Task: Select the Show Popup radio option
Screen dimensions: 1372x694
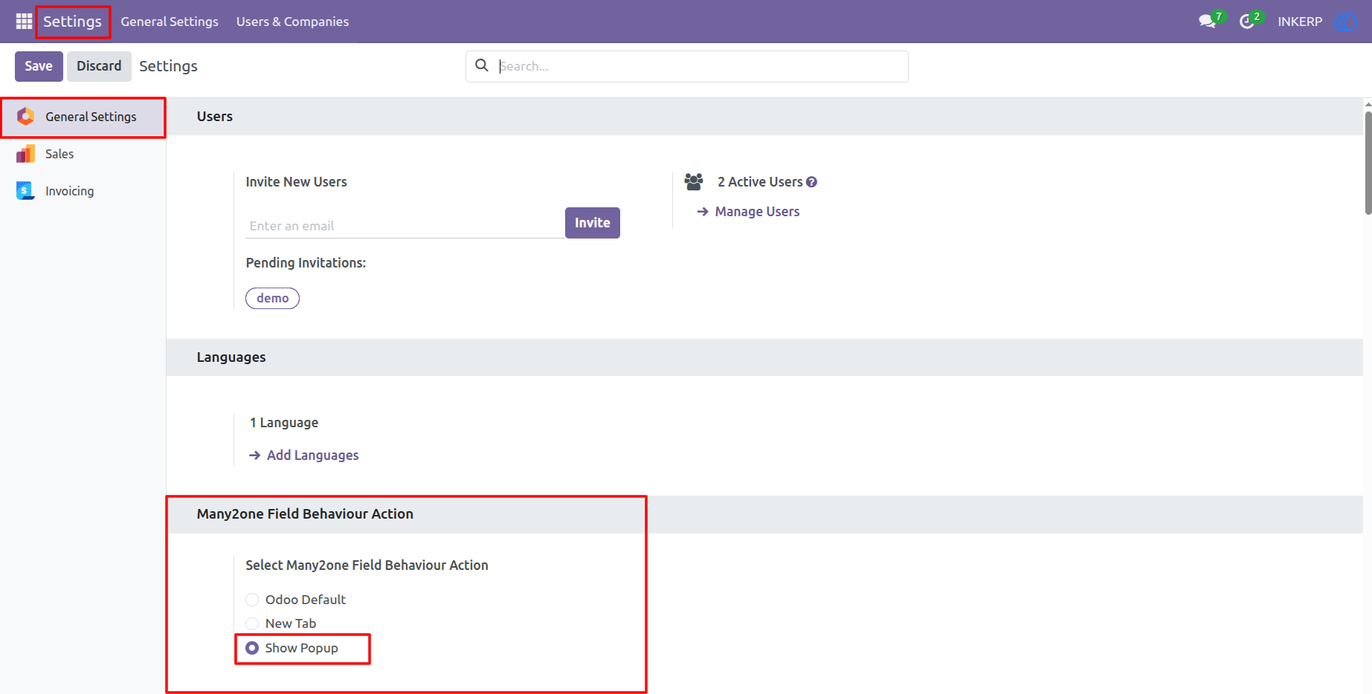Action: pos(252,648)
